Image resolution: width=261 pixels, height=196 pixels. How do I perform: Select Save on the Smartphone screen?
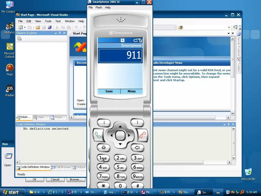(109, 91)
